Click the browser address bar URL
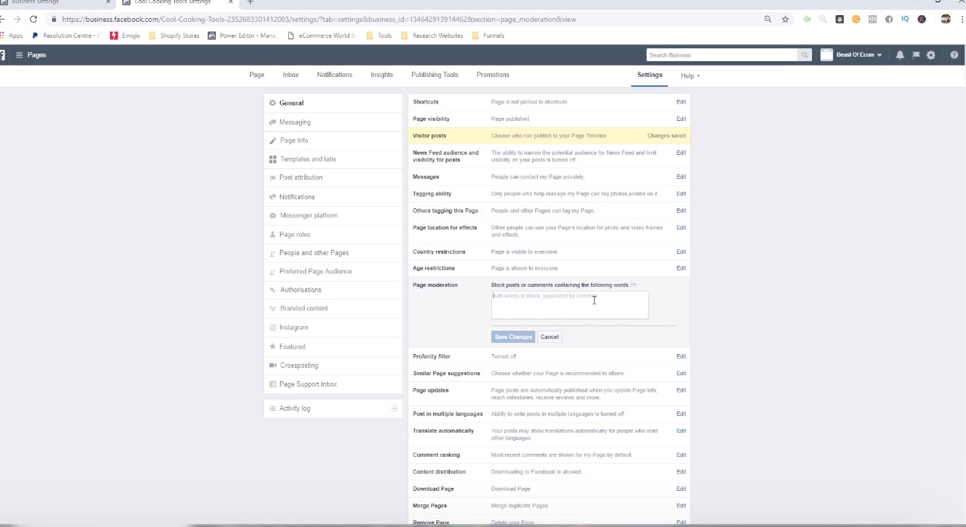Screen dimensions: 966x527 coord(318,19)
